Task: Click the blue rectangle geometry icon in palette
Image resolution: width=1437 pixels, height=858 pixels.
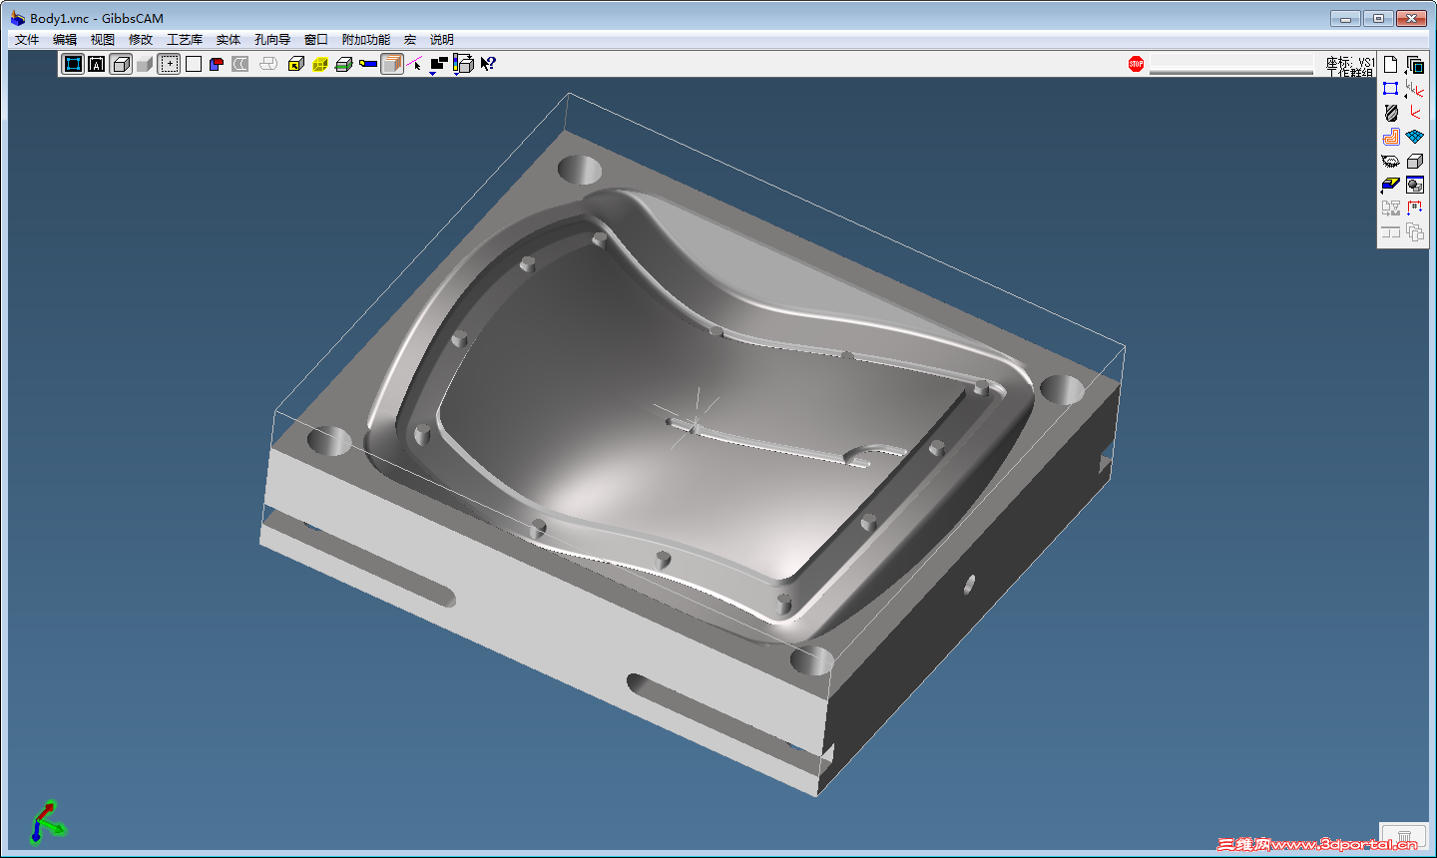Action: click(1390, 89)
